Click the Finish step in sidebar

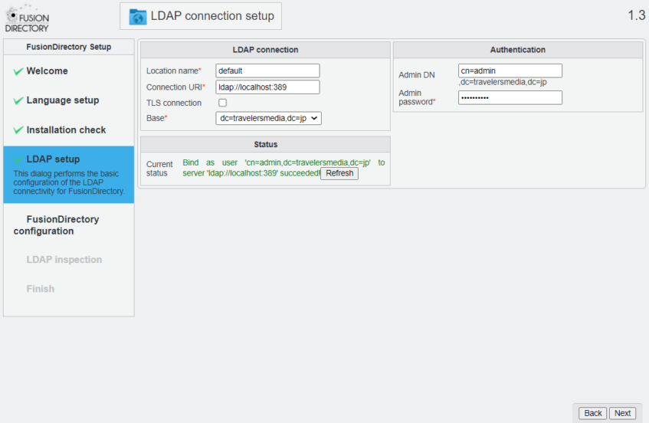coord(41,289)
